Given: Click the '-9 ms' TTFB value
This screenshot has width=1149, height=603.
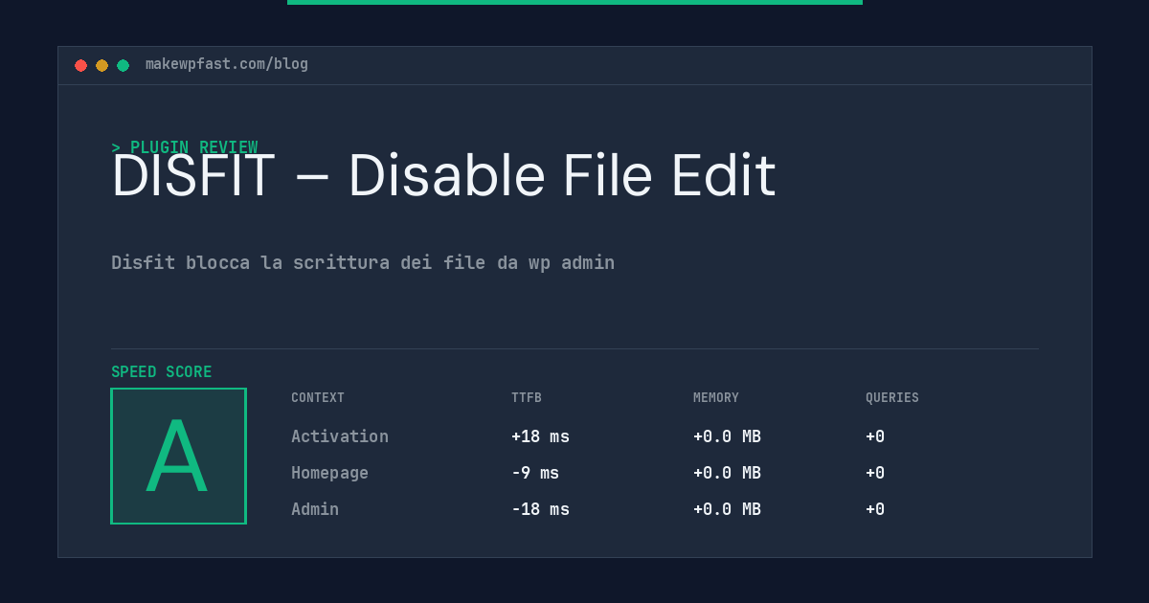Looking at the screenshot, I should click(535, 473).
